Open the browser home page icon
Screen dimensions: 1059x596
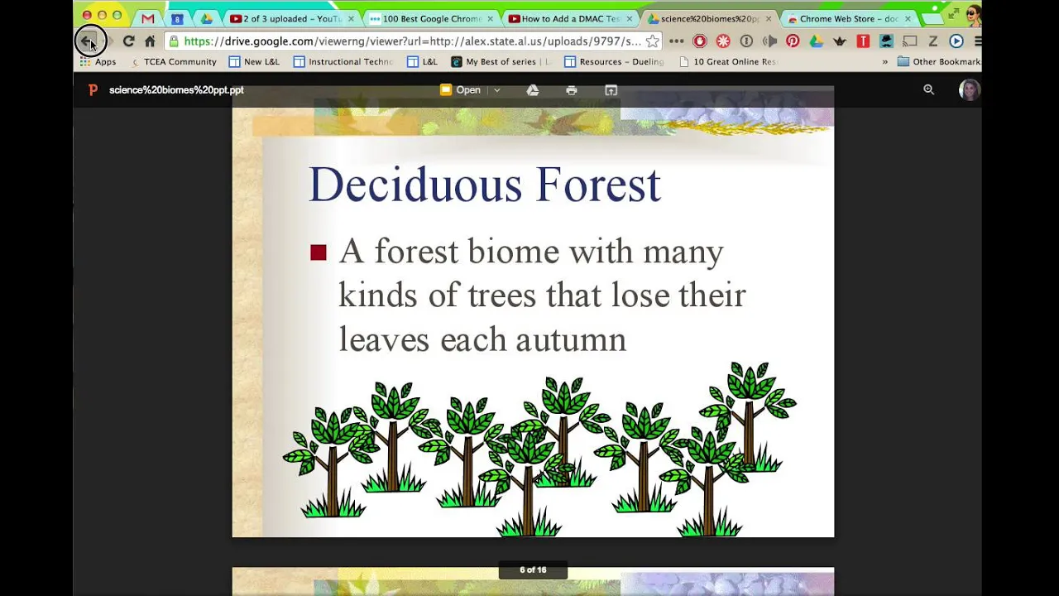(150, 41)
